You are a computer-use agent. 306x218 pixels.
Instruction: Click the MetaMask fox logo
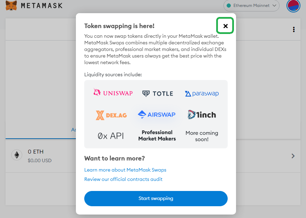11,5
